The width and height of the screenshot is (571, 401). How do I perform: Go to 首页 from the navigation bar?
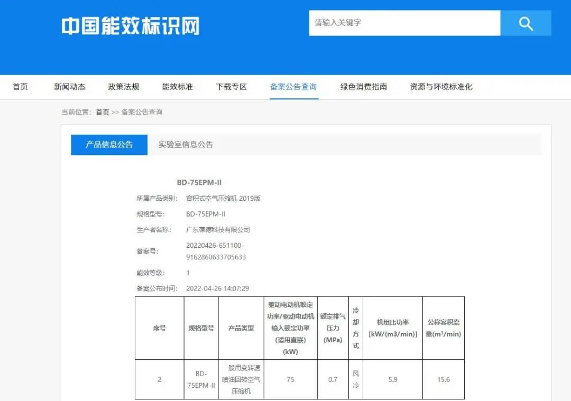pyautogui.click(x=20, y=87)
